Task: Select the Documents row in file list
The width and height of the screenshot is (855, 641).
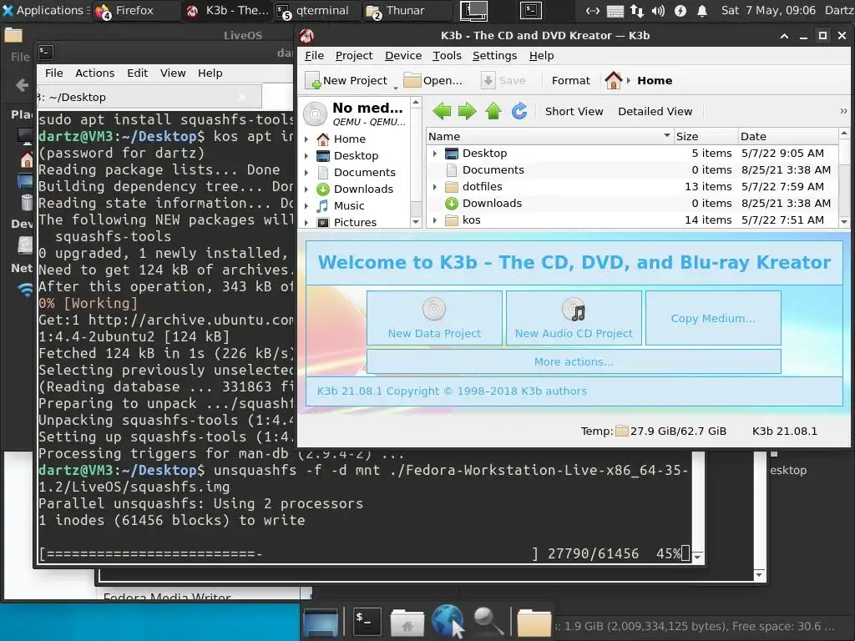Action: coord(633,170)
